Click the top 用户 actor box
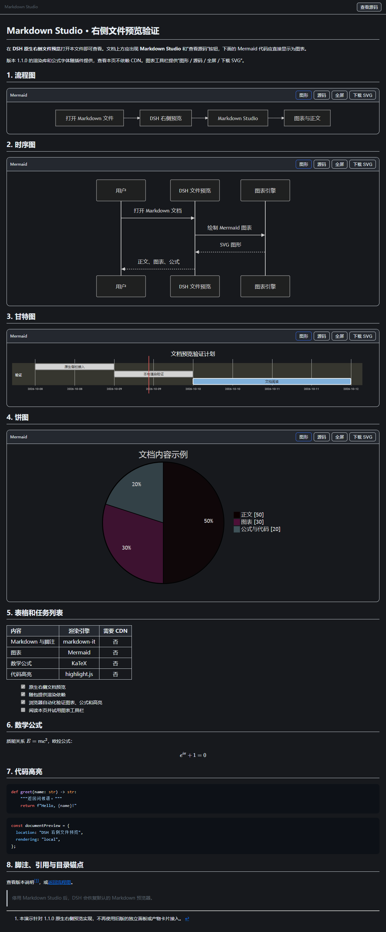This screenshot has height=932, width=386. pyautogui.click(x=121, y=190)
